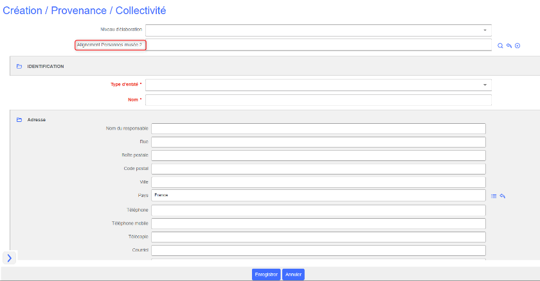Screen dimensions: 540x281
Task: Collapse the IDENTIFICATION section header
Action: pos(45,66)
